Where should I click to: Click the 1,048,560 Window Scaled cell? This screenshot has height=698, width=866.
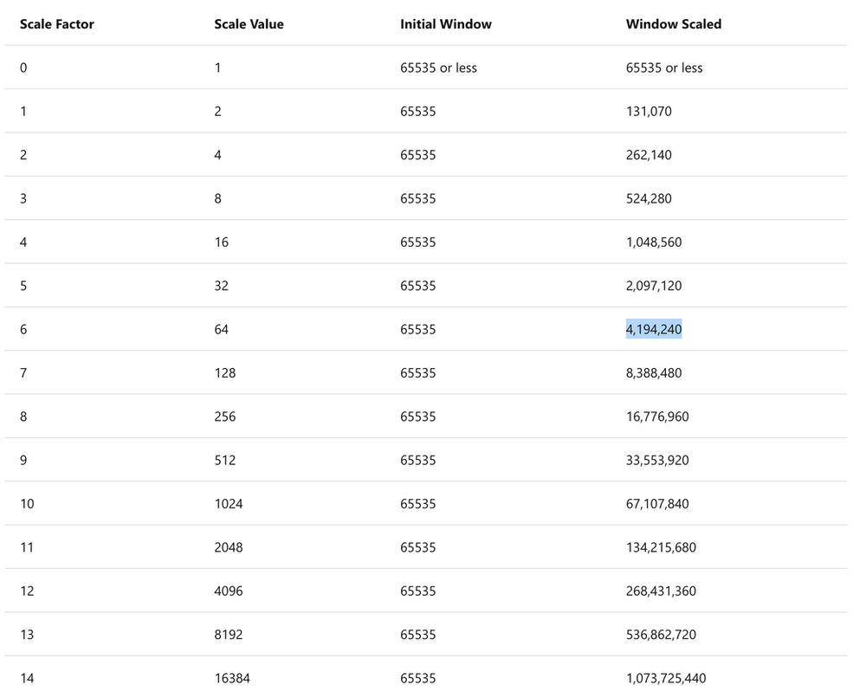tap(653, 242)
